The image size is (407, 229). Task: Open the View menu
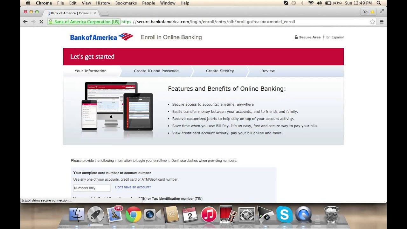point(86,3)
